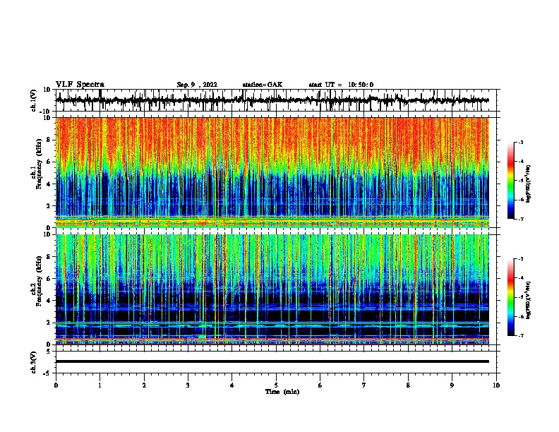Click the "-3" label on ch.2 color scale
Image resolution: width=559 pixels, height=432 pixels.
521,259
